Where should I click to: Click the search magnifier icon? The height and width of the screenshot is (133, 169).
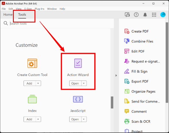point(6,23)
